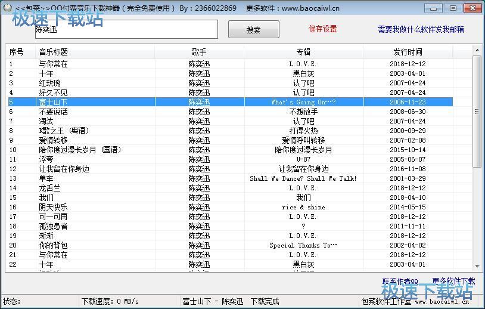Open the 需要我做什么软件发我邮箱 link

[421, 29]
